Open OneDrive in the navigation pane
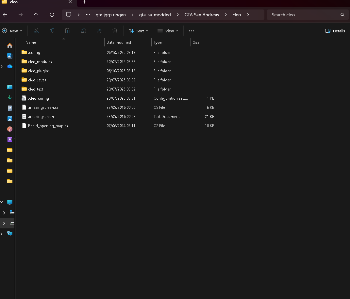This screenshot has width=350, height=299. pyautogui.click(x=9, y=66)
